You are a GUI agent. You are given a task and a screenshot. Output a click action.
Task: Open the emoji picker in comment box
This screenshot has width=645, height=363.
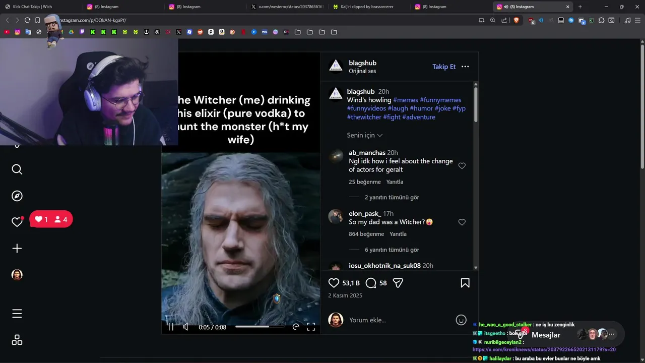pyautogui.click(x=461, y=320)
